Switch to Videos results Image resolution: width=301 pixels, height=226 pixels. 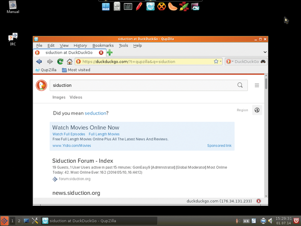point(76,97)
